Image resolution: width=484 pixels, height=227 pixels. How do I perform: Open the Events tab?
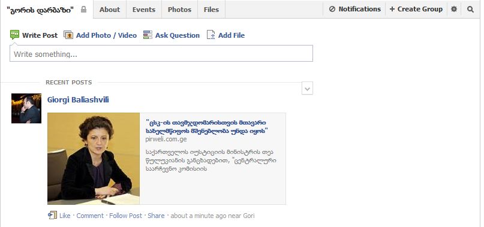(144, 10)
